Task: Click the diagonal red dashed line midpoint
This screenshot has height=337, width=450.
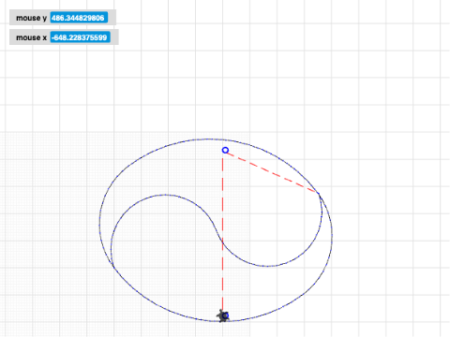Action: [x=271, y=172]
